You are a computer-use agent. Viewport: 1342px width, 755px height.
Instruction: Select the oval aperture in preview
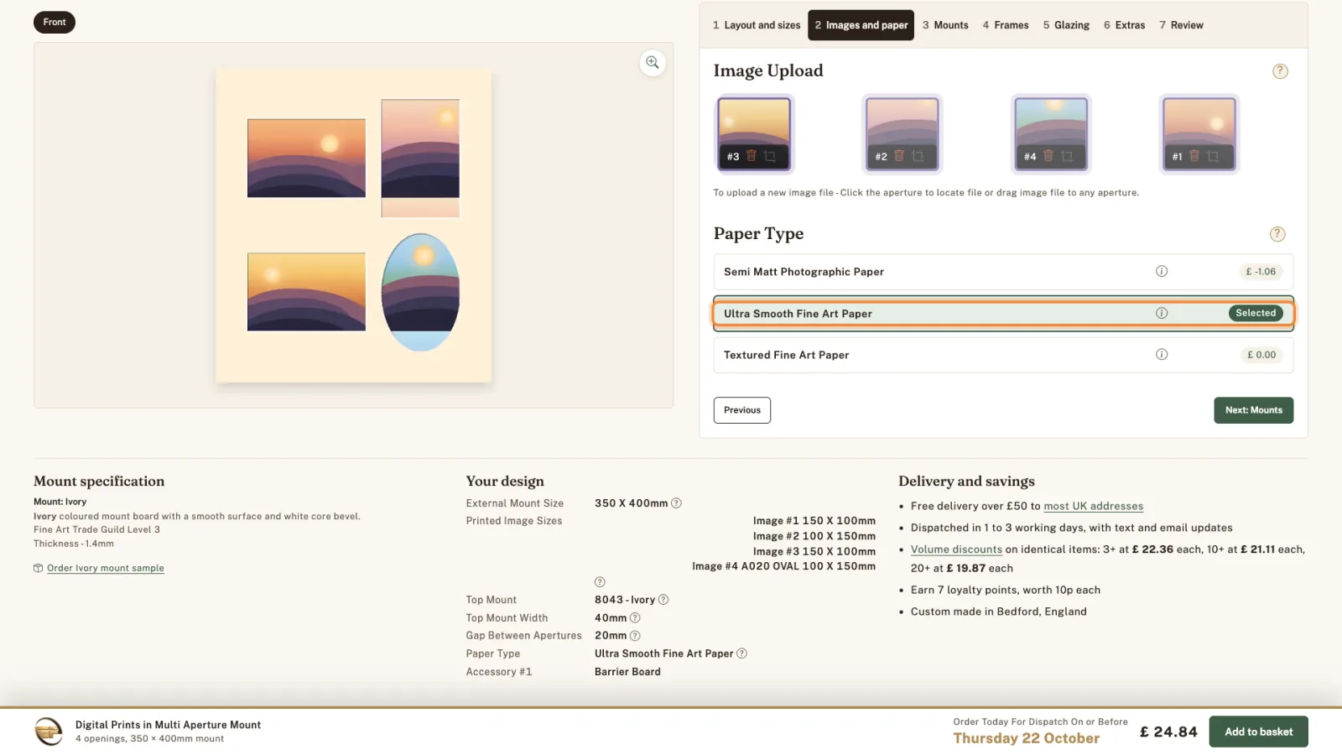coord(420,292)
